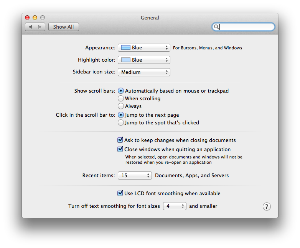Image resolution: width=300 pixels, height=248 pixels.
Task: Toggle Ask to keep changes when closing documents
Action: coord(176,140)
